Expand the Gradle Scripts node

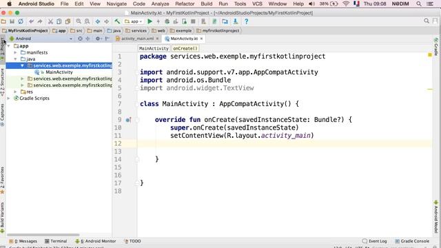tap(9, 98)
